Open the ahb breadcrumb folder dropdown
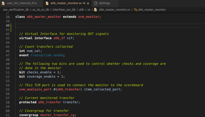The height and width of the screenshot is (117, 205). point(81,10)
